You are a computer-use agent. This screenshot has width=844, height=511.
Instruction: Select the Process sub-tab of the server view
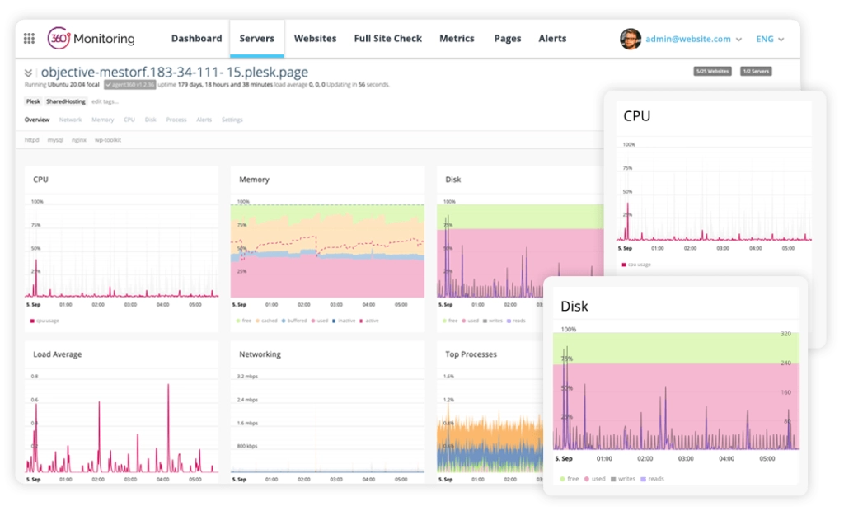point(176,120)
